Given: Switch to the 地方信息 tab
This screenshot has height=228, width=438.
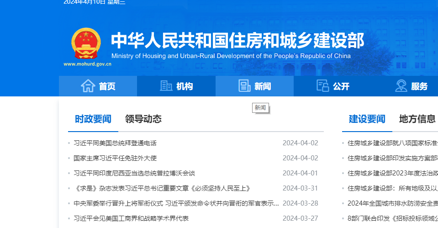Looking at the screenshot, I should point(417,119).
